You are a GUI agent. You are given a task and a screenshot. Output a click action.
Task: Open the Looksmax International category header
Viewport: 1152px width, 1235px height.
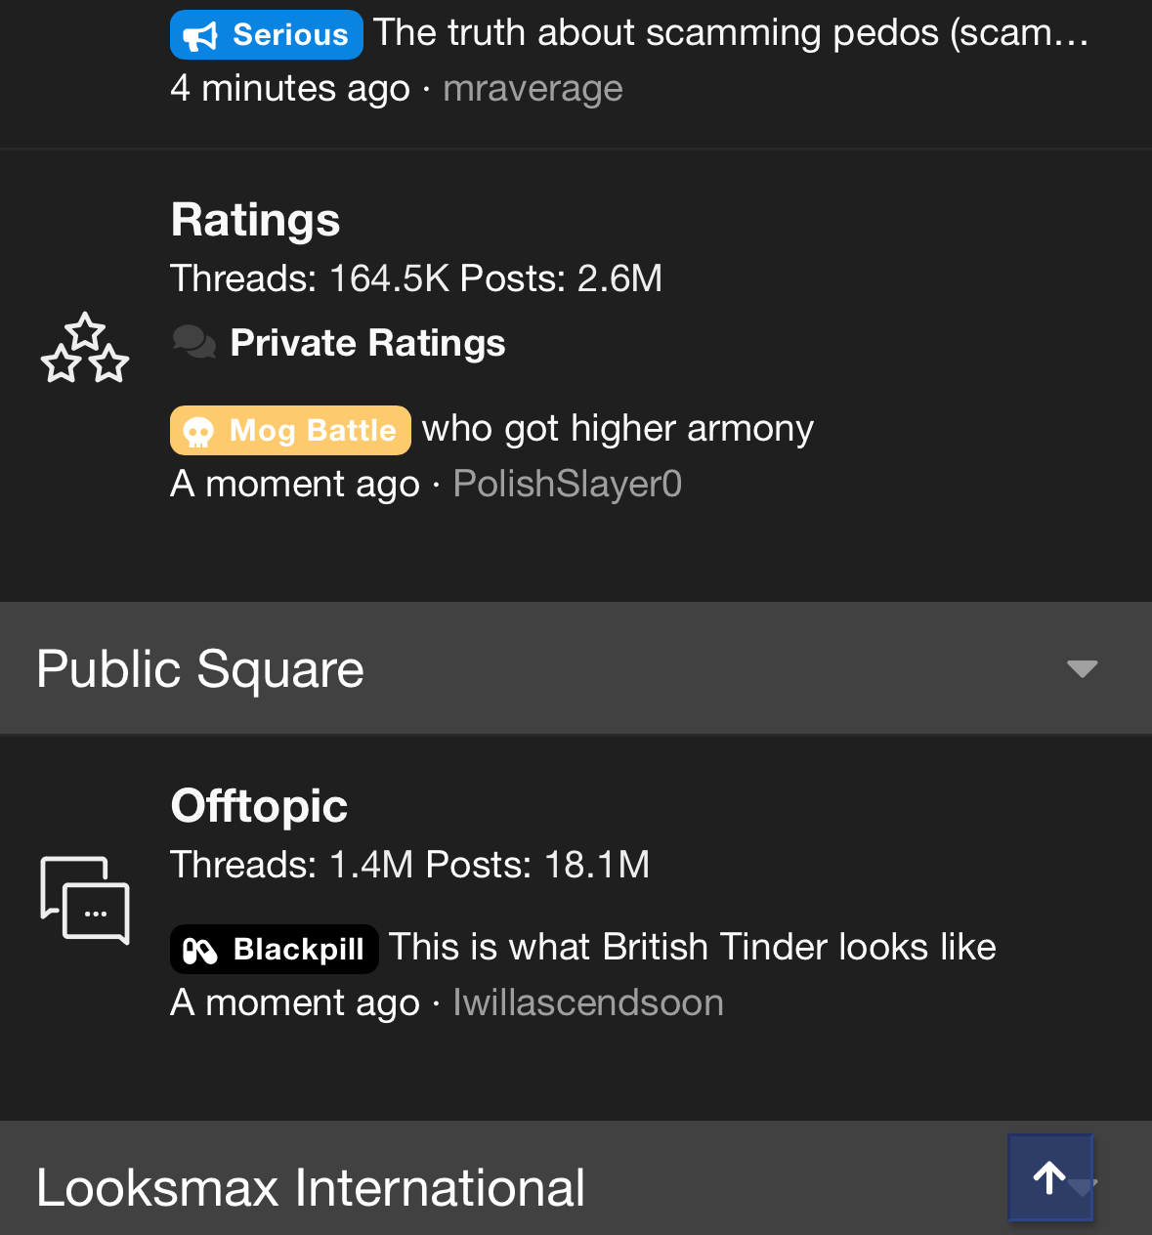[311, 1188]
